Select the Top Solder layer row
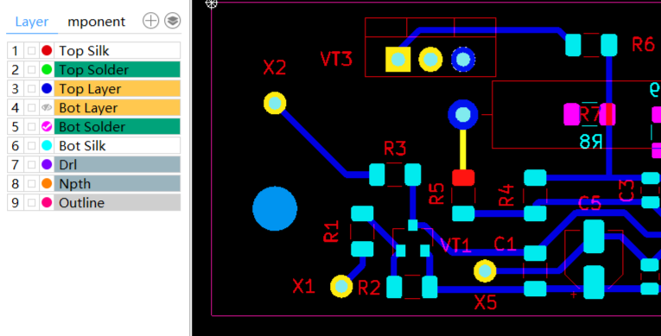This screenshot has height=336, width=661. coord(93,70)
